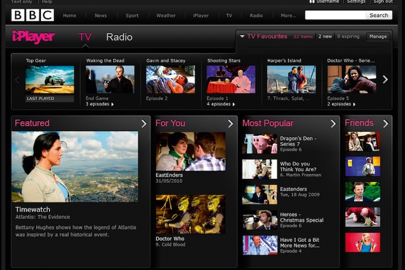This screenshot has height=270, width=405.
Task: Click the For You heading
Action: pos(170,123)
